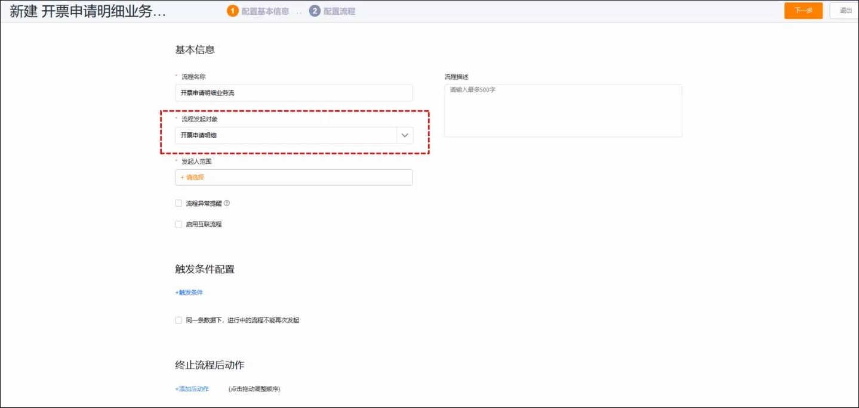Click the 终止流程后动作 heading

pos(210,365)
